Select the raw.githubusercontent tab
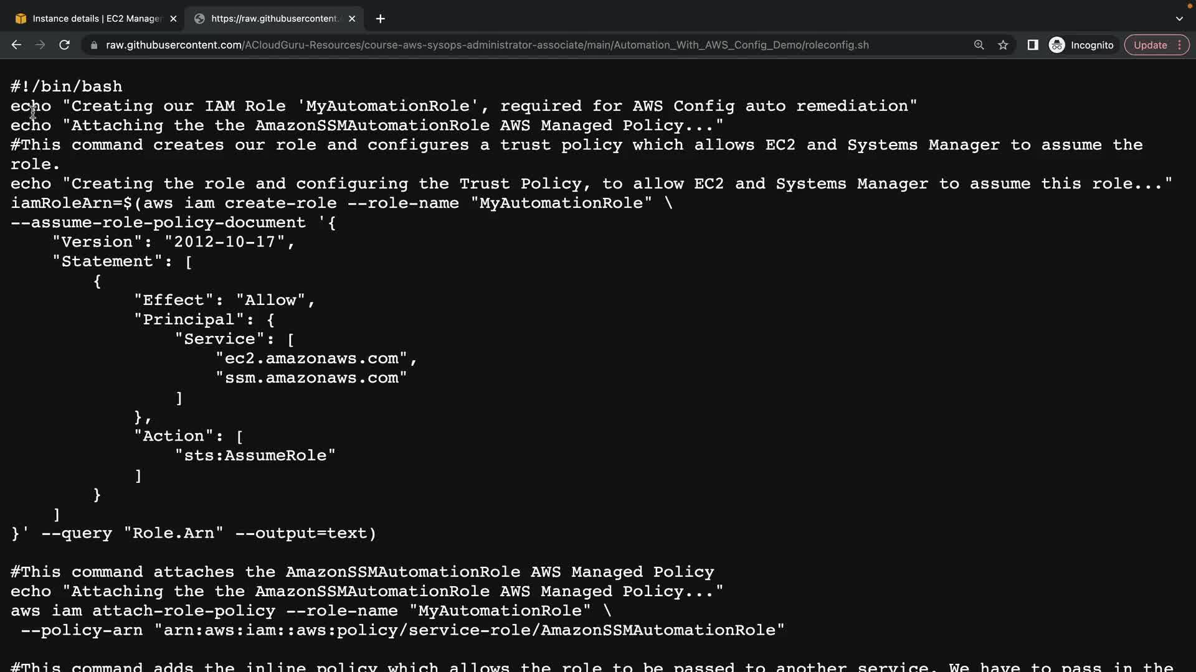Viewport: 1196px width, 672px height. point(274,19)
